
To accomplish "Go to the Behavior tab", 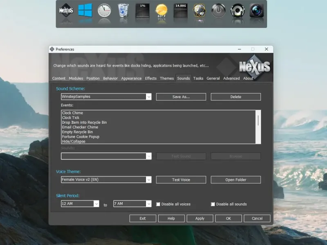I will [x=110, y=78].
